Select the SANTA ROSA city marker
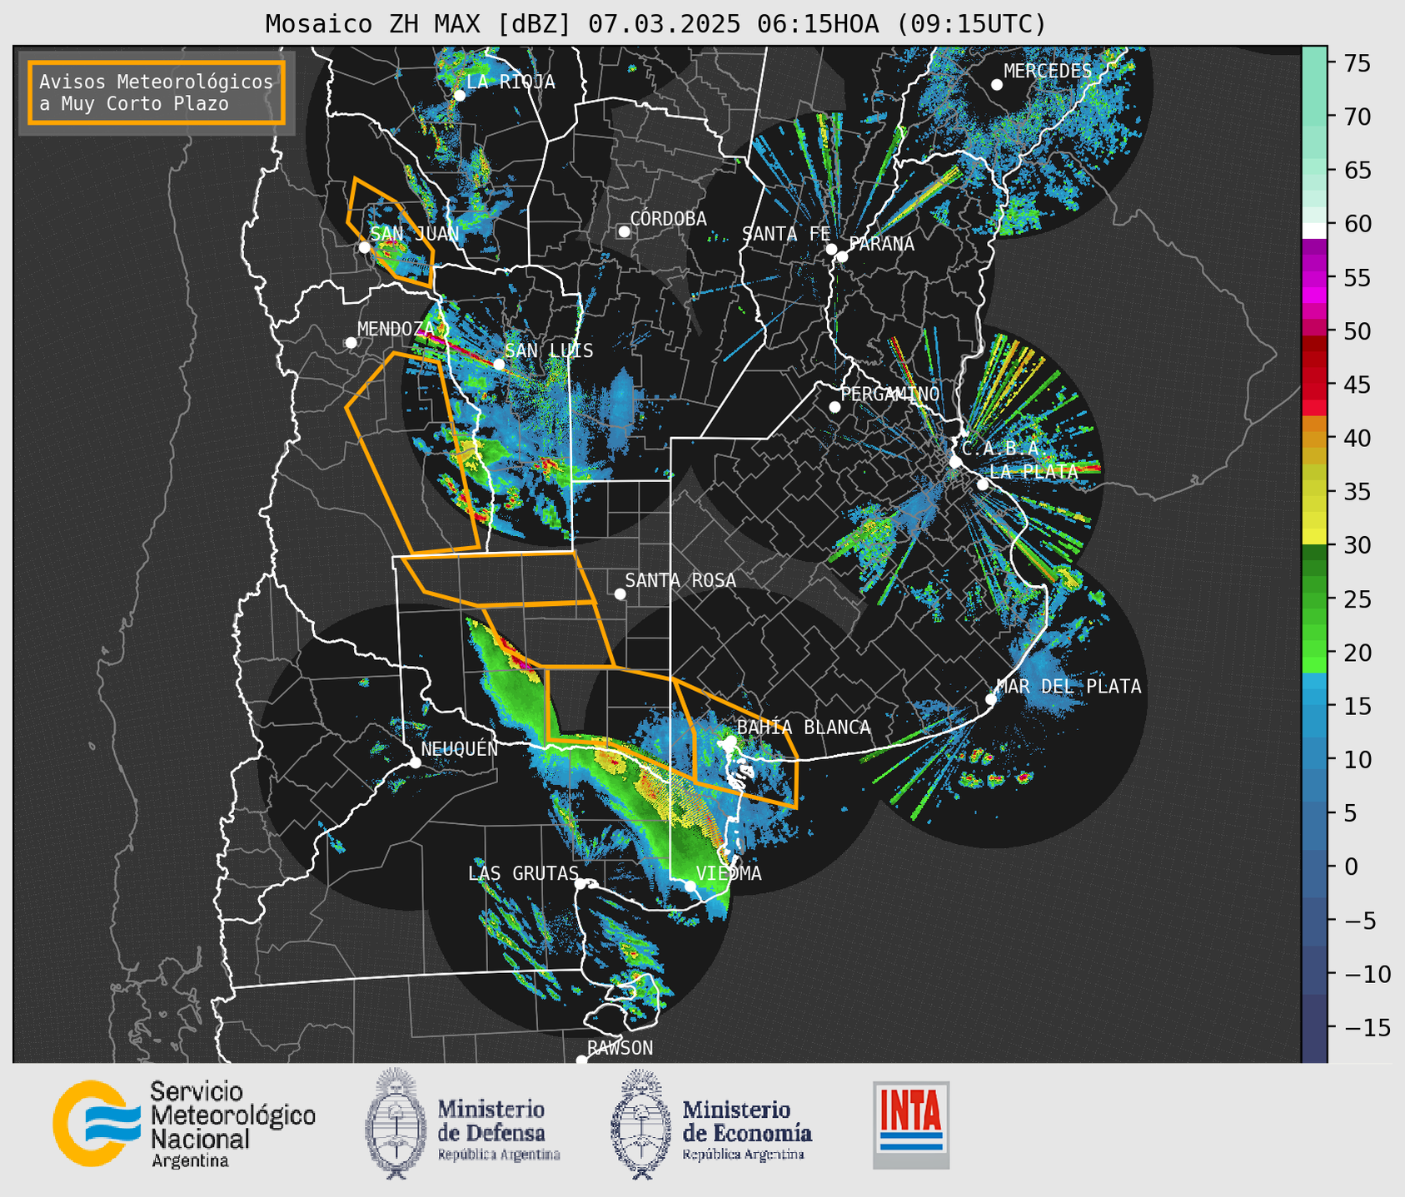 coord(620,594)
